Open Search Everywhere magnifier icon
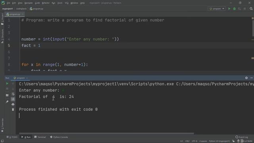254x143 pixels. coord(251,9)
